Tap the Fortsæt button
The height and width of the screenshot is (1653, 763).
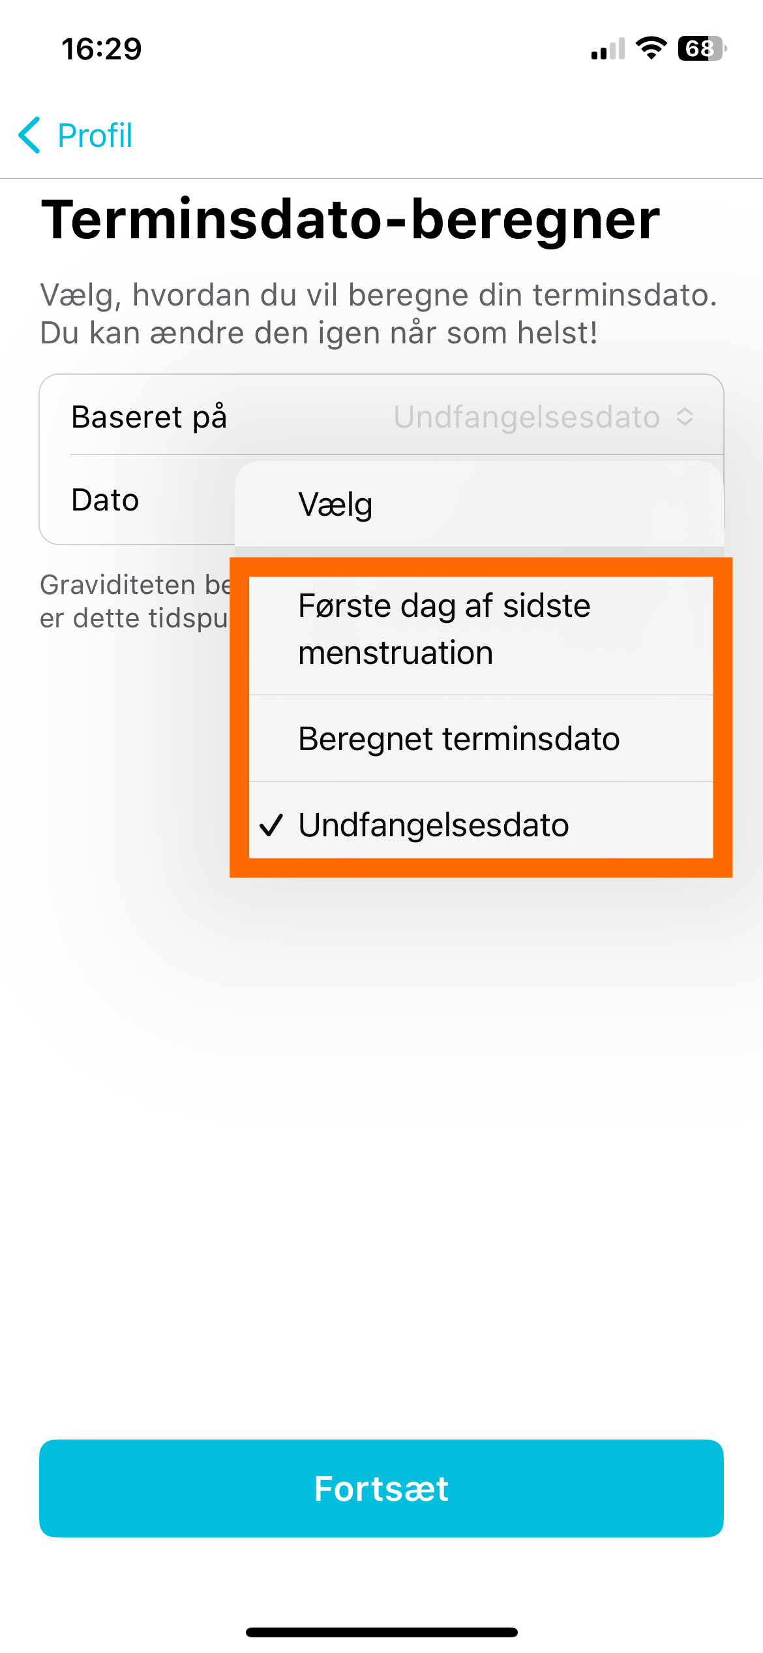click(x=381, y=1488)
